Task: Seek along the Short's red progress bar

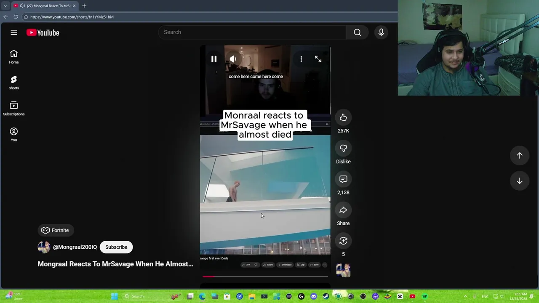Action: tap(265, 276)
